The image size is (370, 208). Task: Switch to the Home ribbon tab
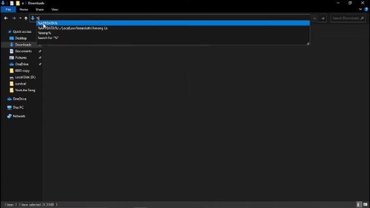pos(24,9)
